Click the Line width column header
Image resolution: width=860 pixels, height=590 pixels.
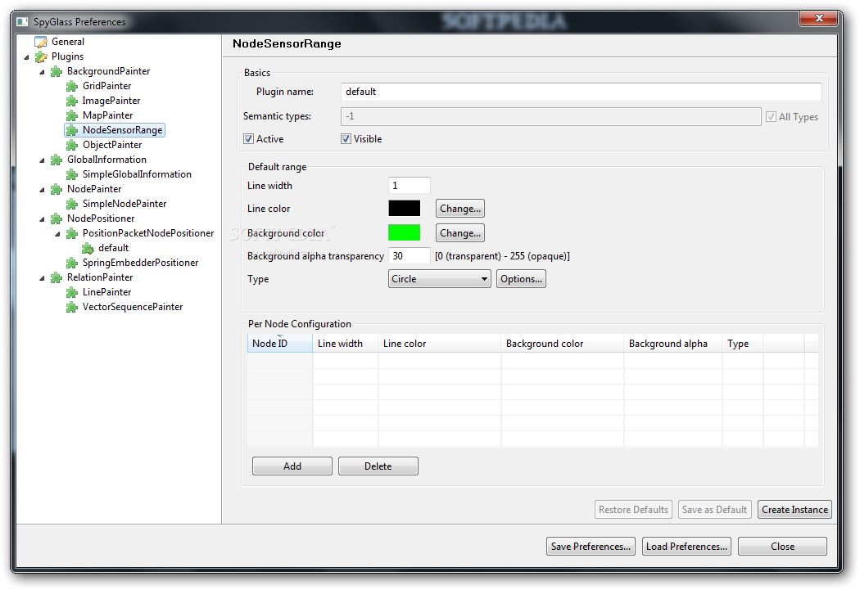(x=345, y=344)
